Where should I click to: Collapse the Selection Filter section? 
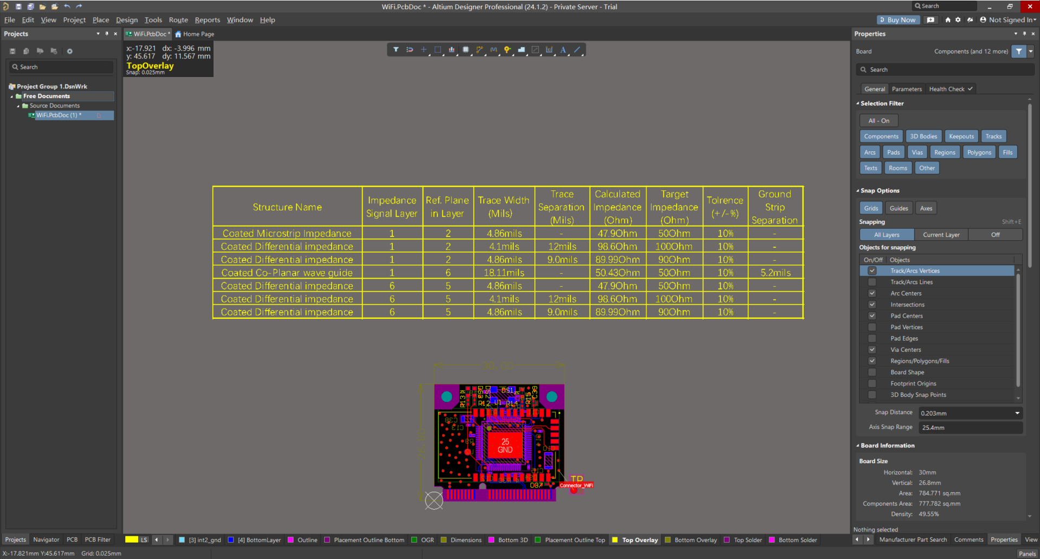point(858,104)
